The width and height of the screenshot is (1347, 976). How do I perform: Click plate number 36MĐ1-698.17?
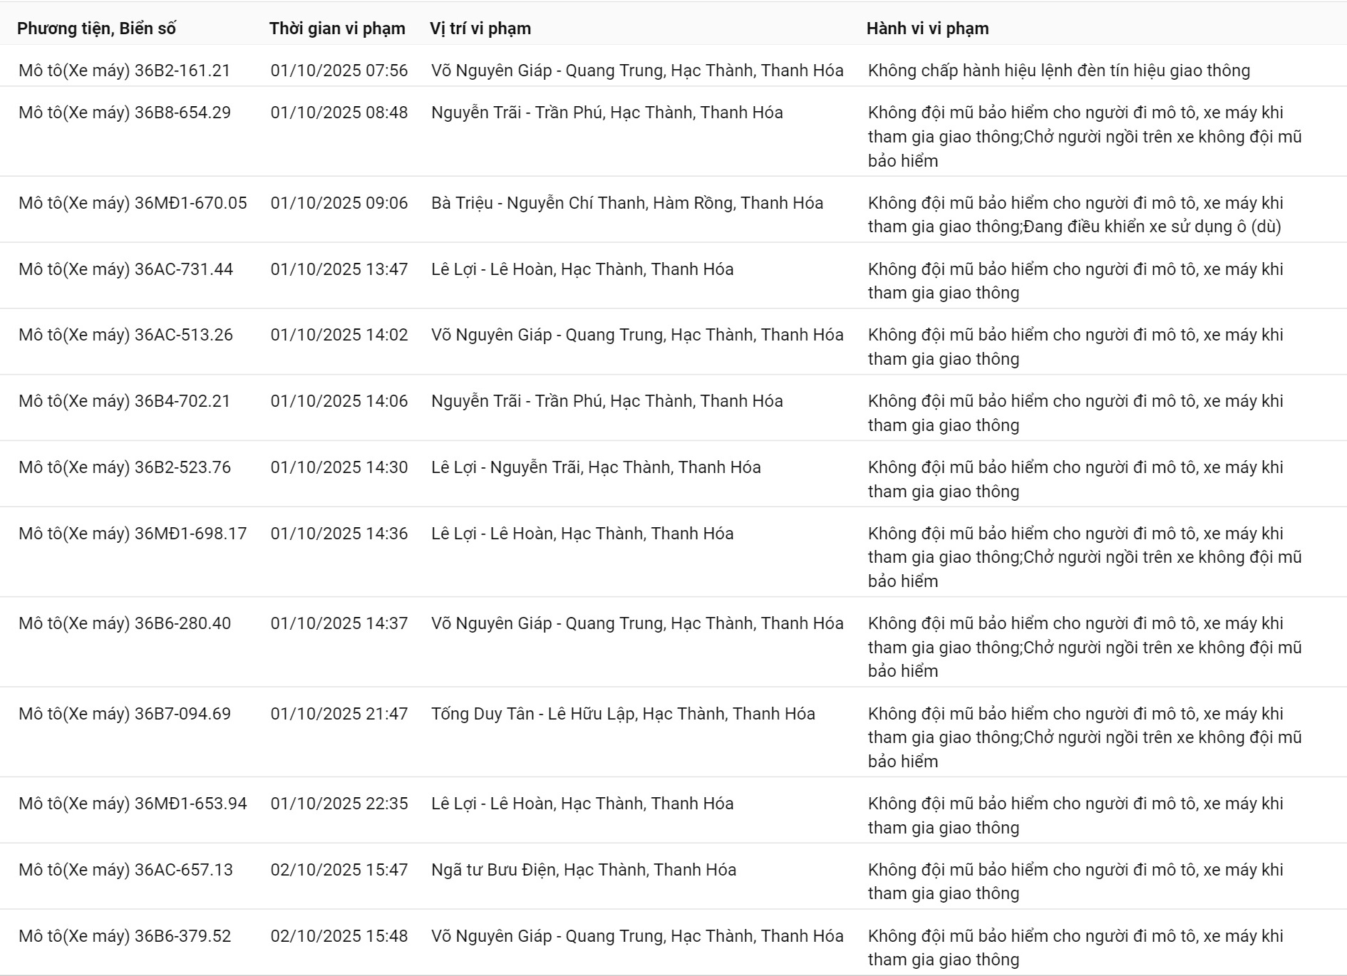191,534
